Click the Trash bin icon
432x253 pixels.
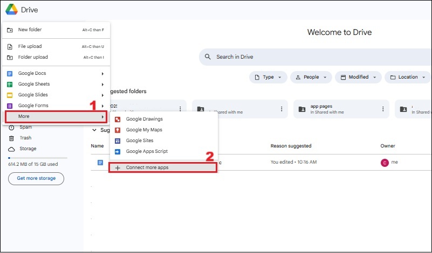click(11, 138)
